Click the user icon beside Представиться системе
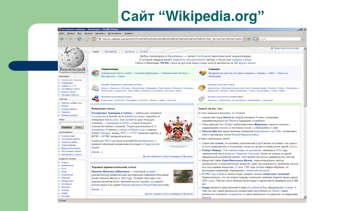 [x=272, y=48]
